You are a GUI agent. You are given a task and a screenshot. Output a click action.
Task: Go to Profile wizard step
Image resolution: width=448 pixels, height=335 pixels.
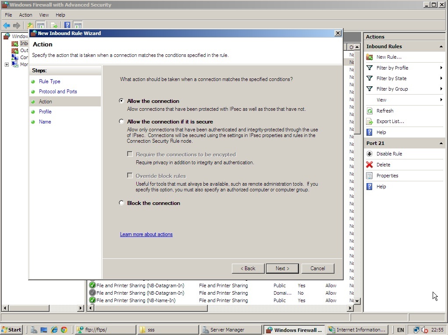pos(45,112)
